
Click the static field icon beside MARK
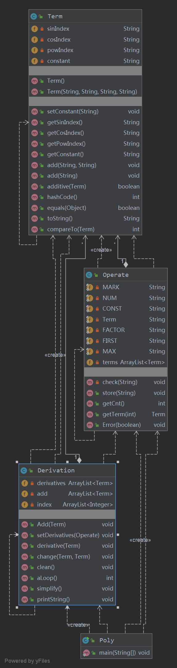(x=90, y=287)
